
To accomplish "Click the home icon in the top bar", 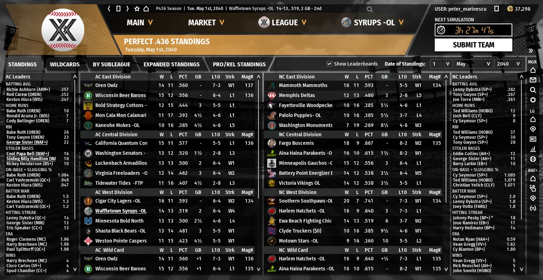I will [x=146, y=9].
